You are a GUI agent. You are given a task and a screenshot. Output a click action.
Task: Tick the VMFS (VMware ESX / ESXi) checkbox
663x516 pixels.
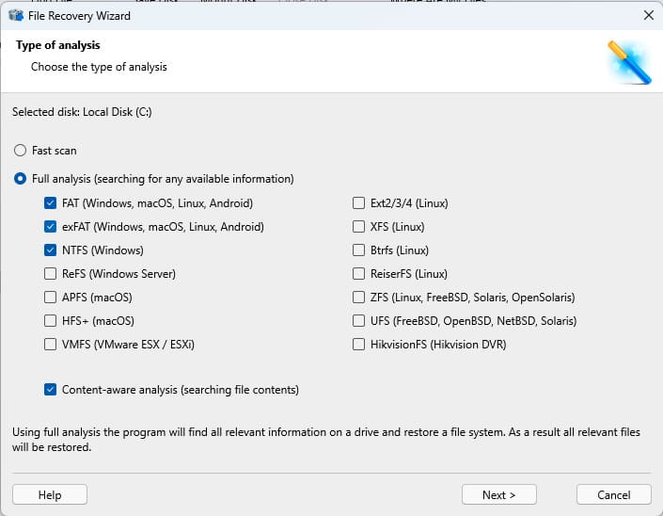click(x=50, y=345)
